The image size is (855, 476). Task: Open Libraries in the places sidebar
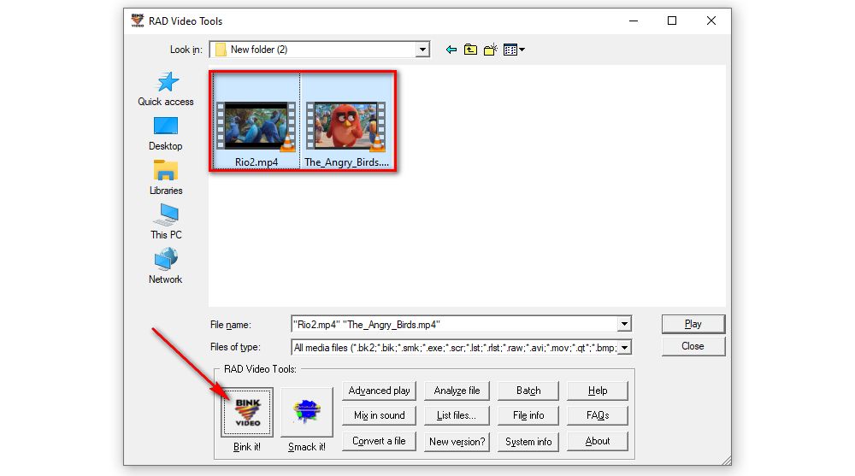pos(166,178)
